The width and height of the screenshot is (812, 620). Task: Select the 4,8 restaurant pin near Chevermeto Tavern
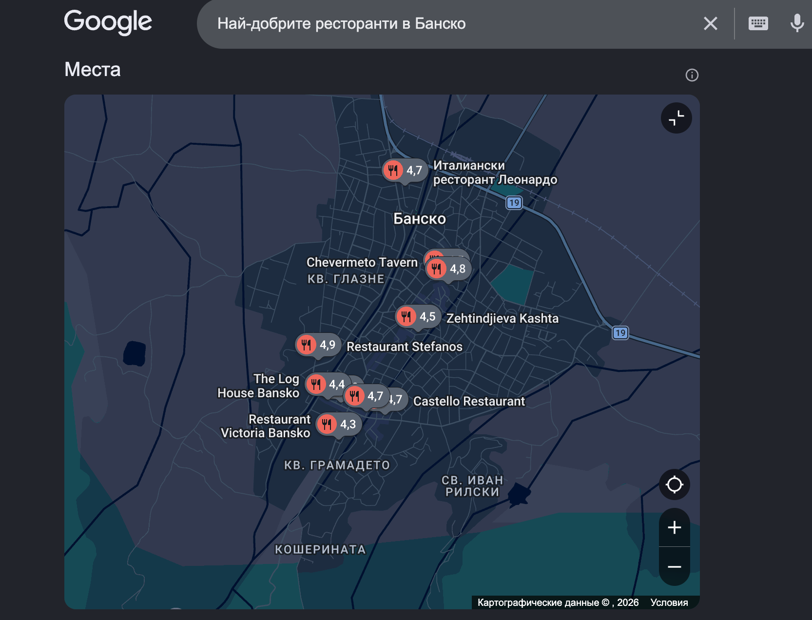[448, 269]
